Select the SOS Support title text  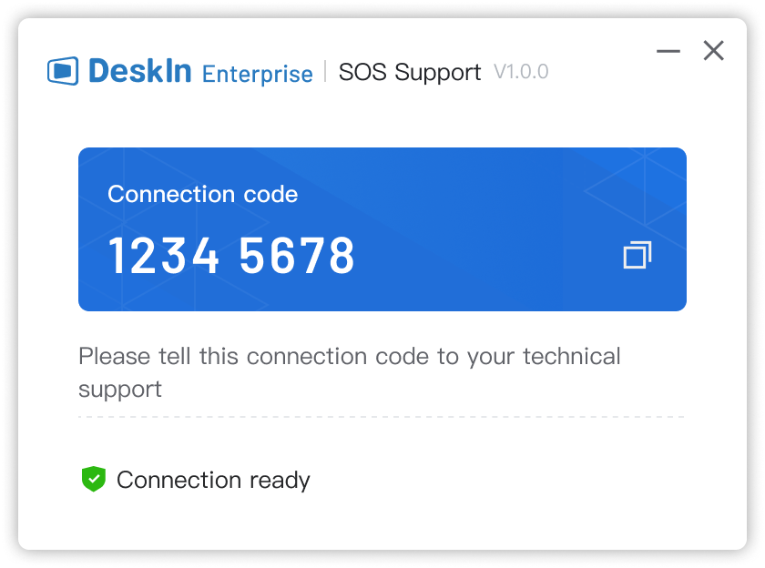tap(409, 72)
